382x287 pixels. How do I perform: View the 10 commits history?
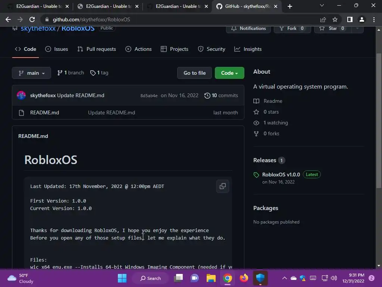(221, 95)
